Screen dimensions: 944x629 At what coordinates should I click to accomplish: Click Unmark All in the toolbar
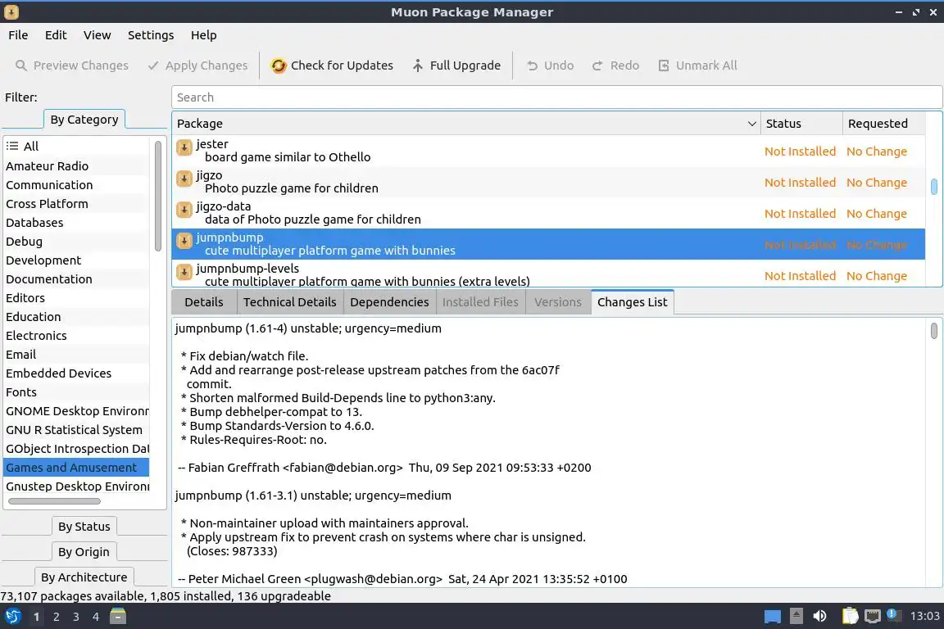(x=697, y=66)
